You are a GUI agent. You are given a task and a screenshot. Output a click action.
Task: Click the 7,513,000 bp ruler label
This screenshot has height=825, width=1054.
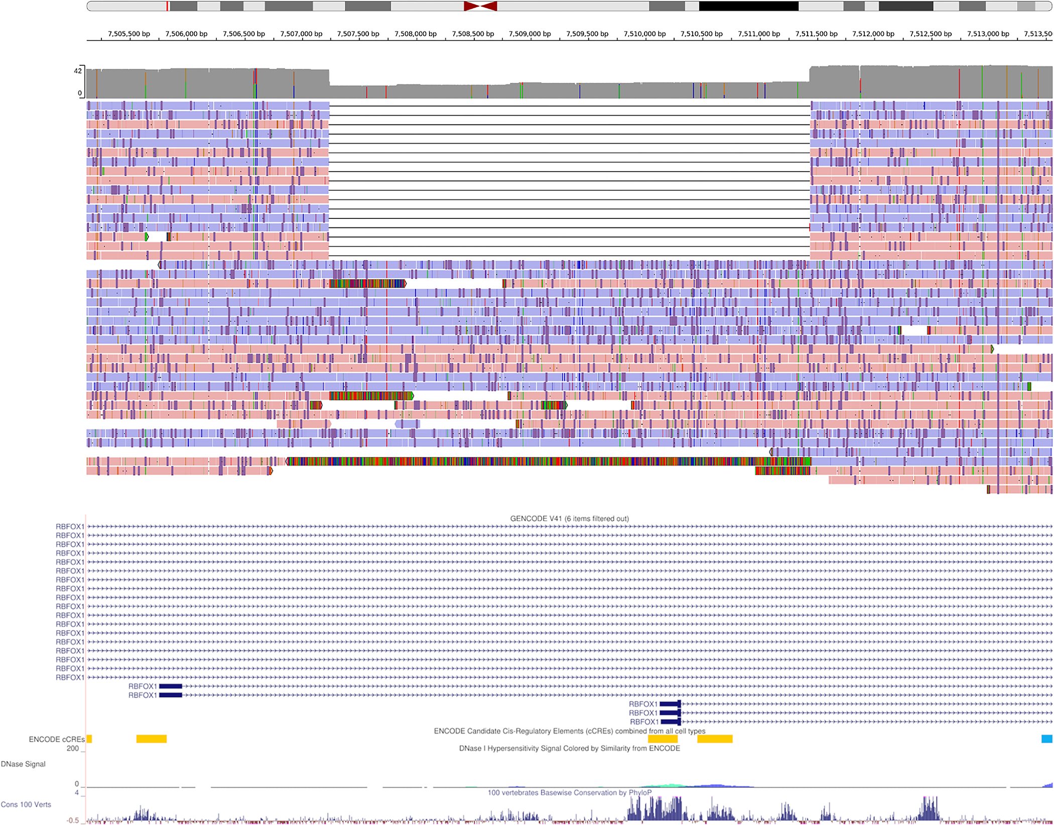click(x=988, y=34)
